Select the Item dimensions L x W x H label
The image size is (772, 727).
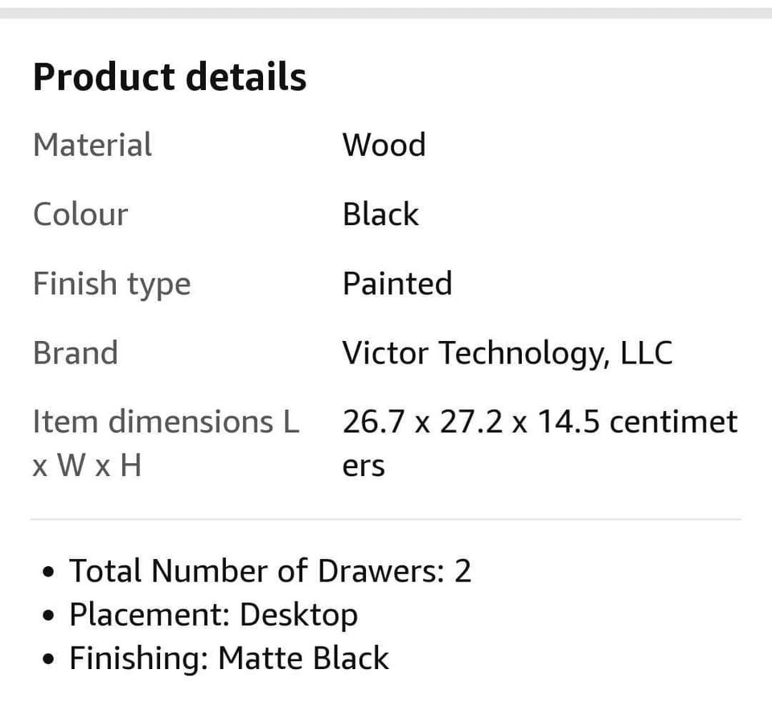[166, 443]
